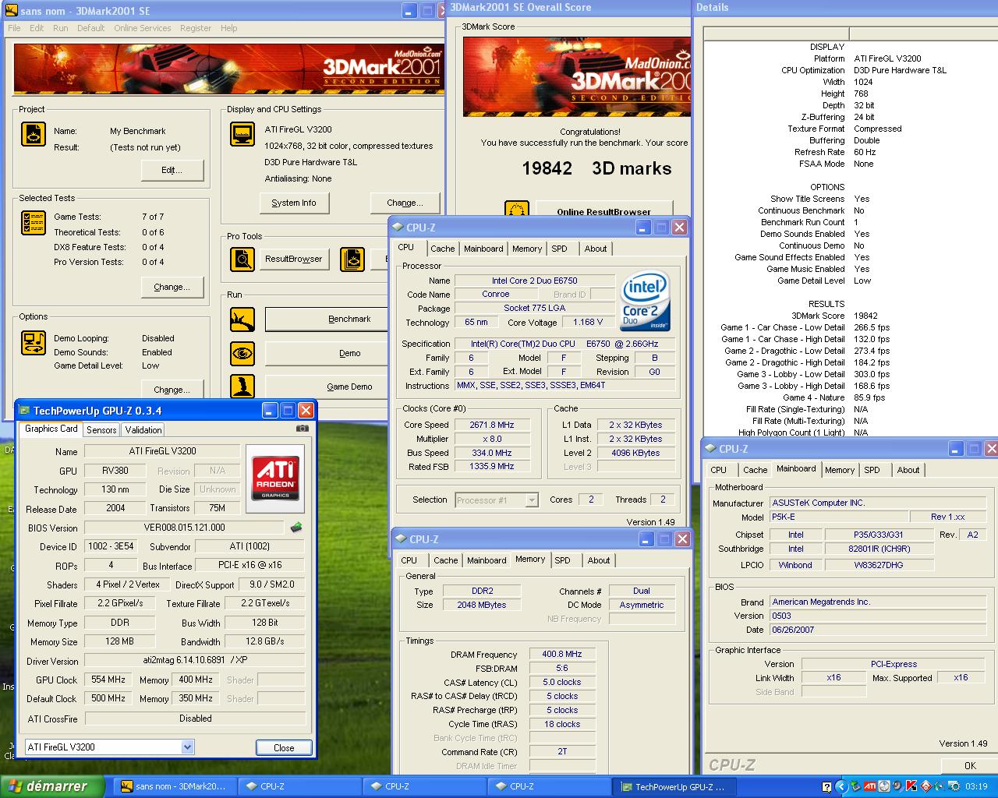This screenshot has width=998, height=798.
Task: Click the second Pro Tools icon beside ResultBrowser
Action: pyautogui.click(x=352, y=259)
